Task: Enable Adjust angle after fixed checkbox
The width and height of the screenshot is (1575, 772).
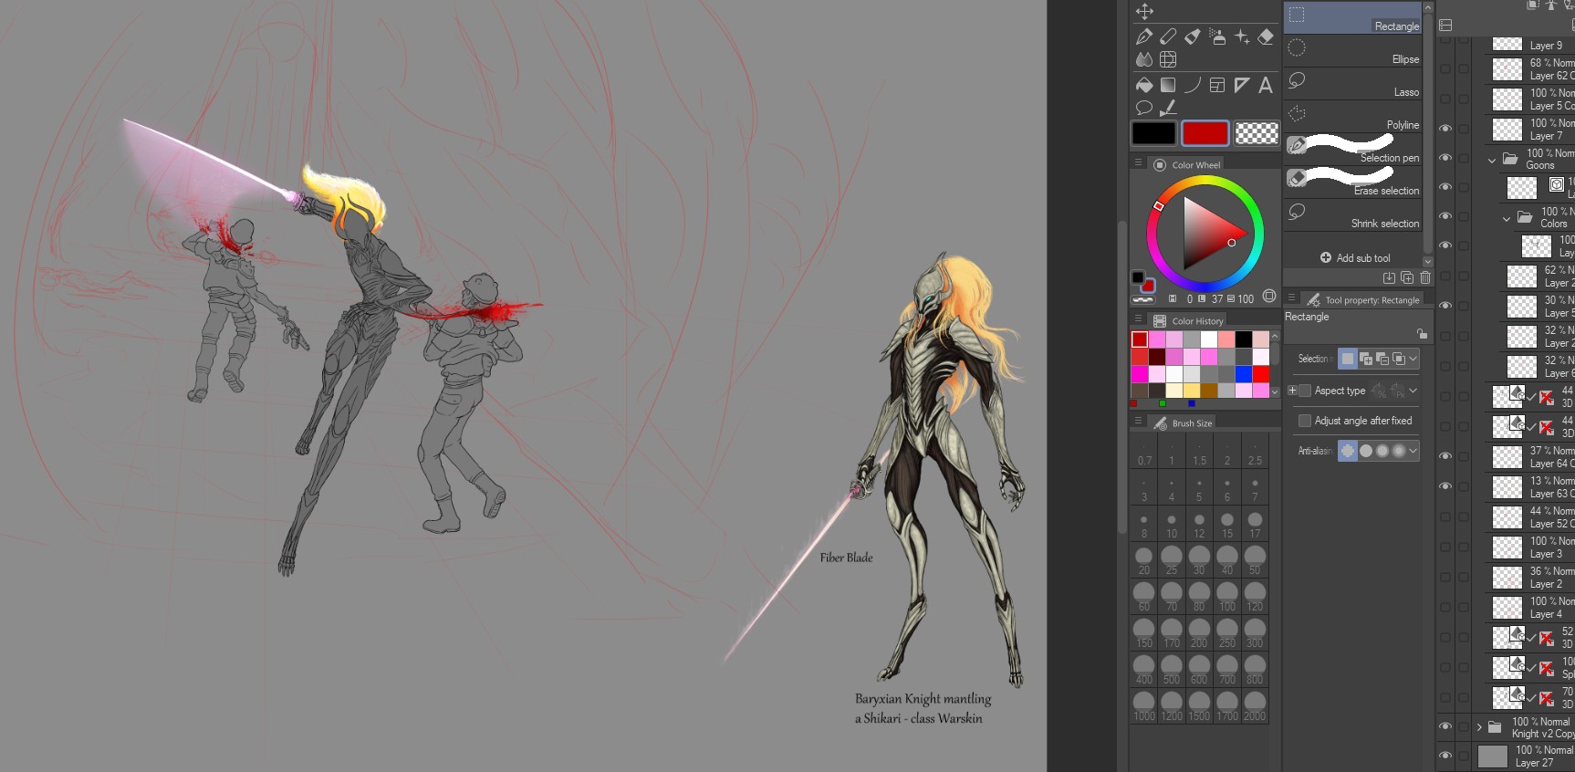Action: 1305,421
